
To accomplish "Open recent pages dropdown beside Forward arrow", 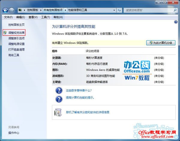I will click(16, 10).
